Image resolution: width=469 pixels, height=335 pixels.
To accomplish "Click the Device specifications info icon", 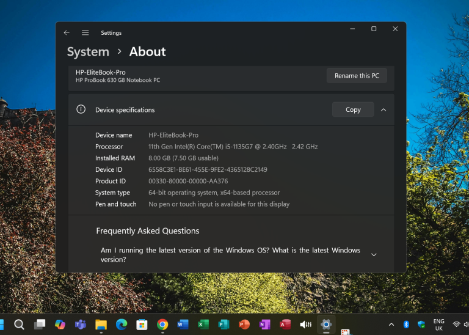I will tap(81, 109).
